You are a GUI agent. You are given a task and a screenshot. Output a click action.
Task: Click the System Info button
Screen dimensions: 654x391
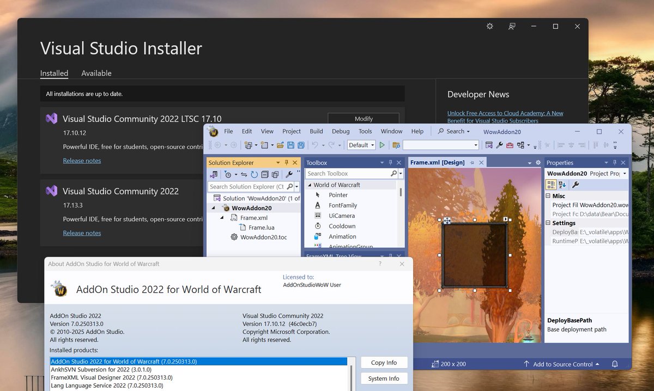[x=384, y=378]
